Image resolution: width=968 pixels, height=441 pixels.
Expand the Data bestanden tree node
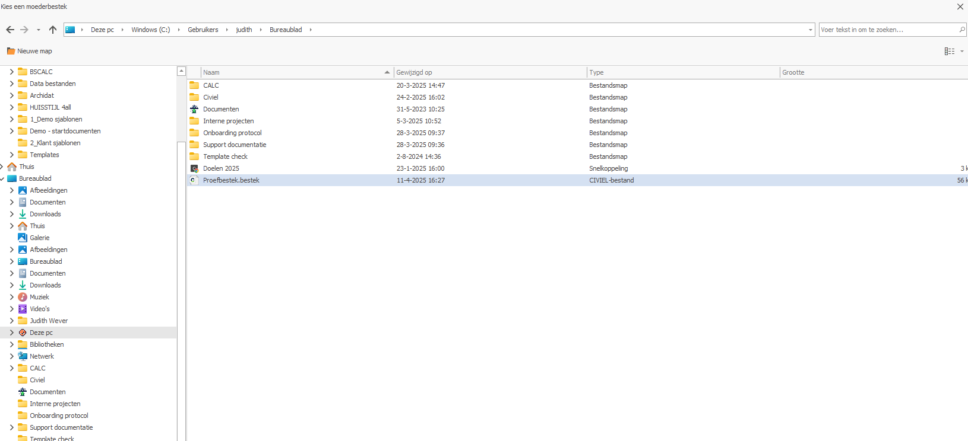(11, 84)
